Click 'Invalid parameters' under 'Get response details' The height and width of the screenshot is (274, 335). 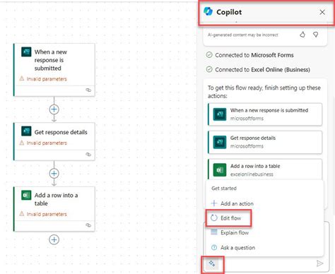click(x=47, y=143)
